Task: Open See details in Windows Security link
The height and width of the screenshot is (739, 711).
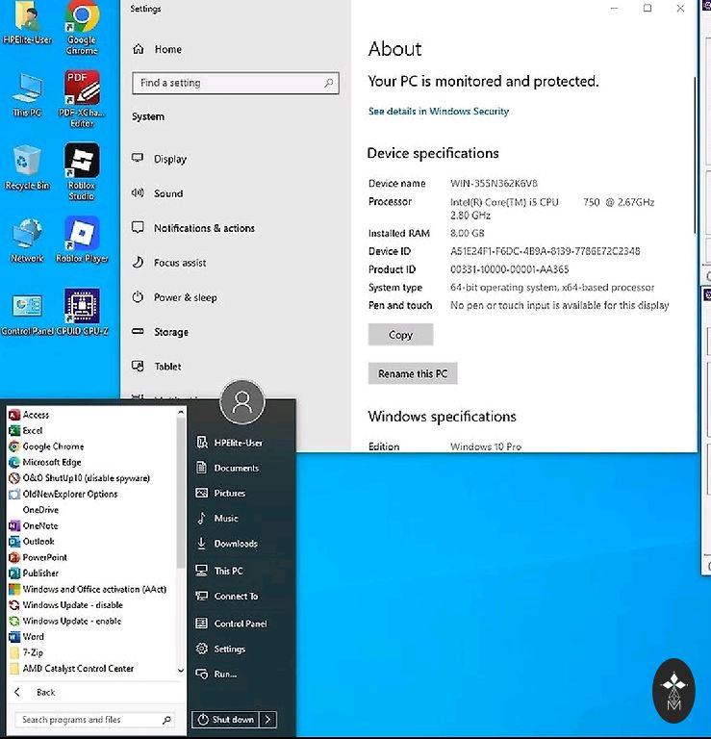Action: [438, 112]
